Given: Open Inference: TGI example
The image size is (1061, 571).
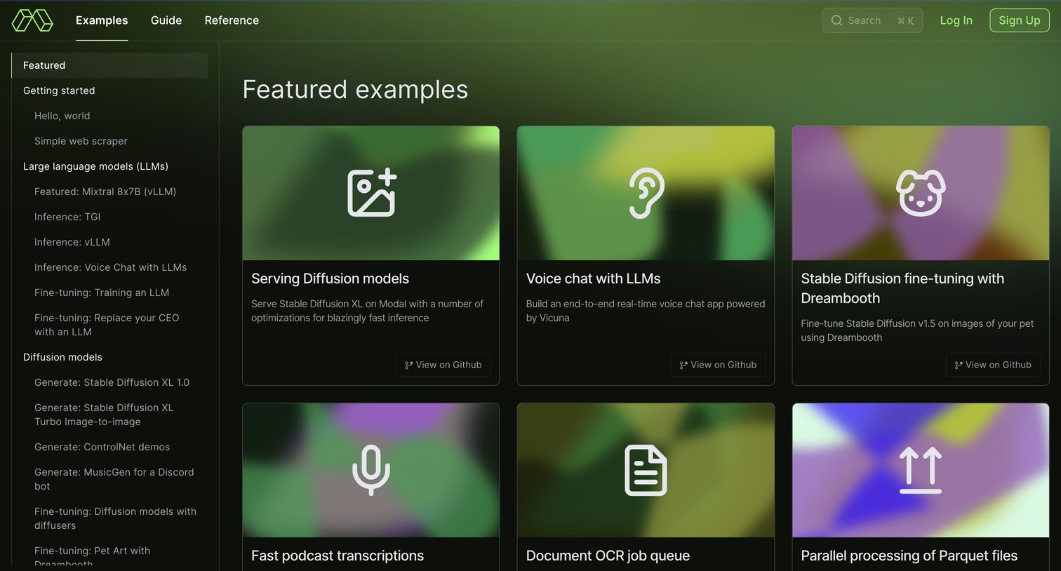Looking at the screenshot, I should coord(67,217).
